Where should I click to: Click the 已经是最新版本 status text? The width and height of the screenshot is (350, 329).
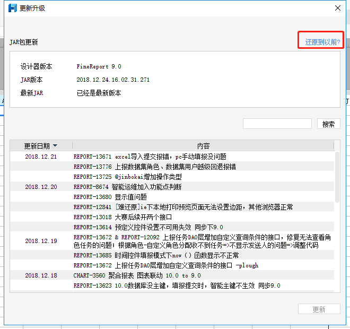99,93
